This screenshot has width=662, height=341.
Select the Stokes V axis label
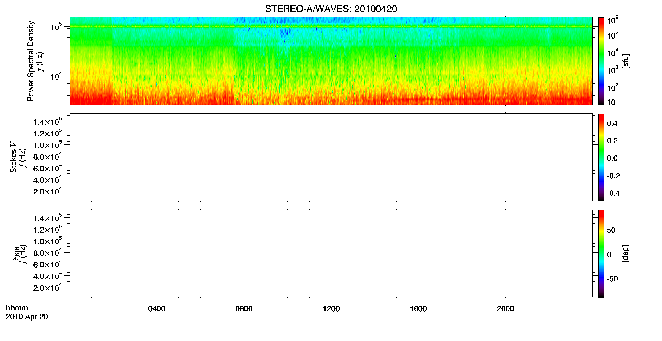click(x=13, y=157)
